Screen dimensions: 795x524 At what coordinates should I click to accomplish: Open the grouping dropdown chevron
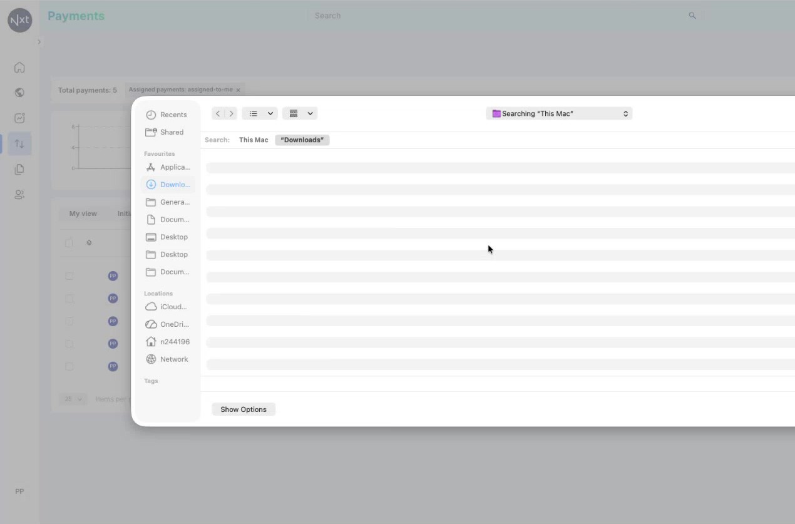[x=310, y=113]
